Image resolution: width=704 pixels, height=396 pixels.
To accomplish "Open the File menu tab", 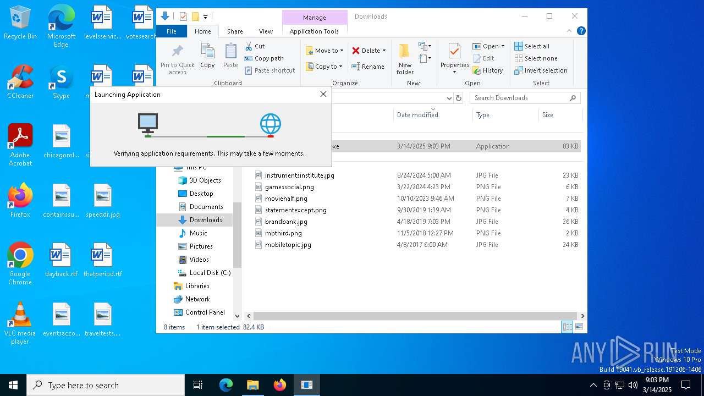I will point(172,31).
